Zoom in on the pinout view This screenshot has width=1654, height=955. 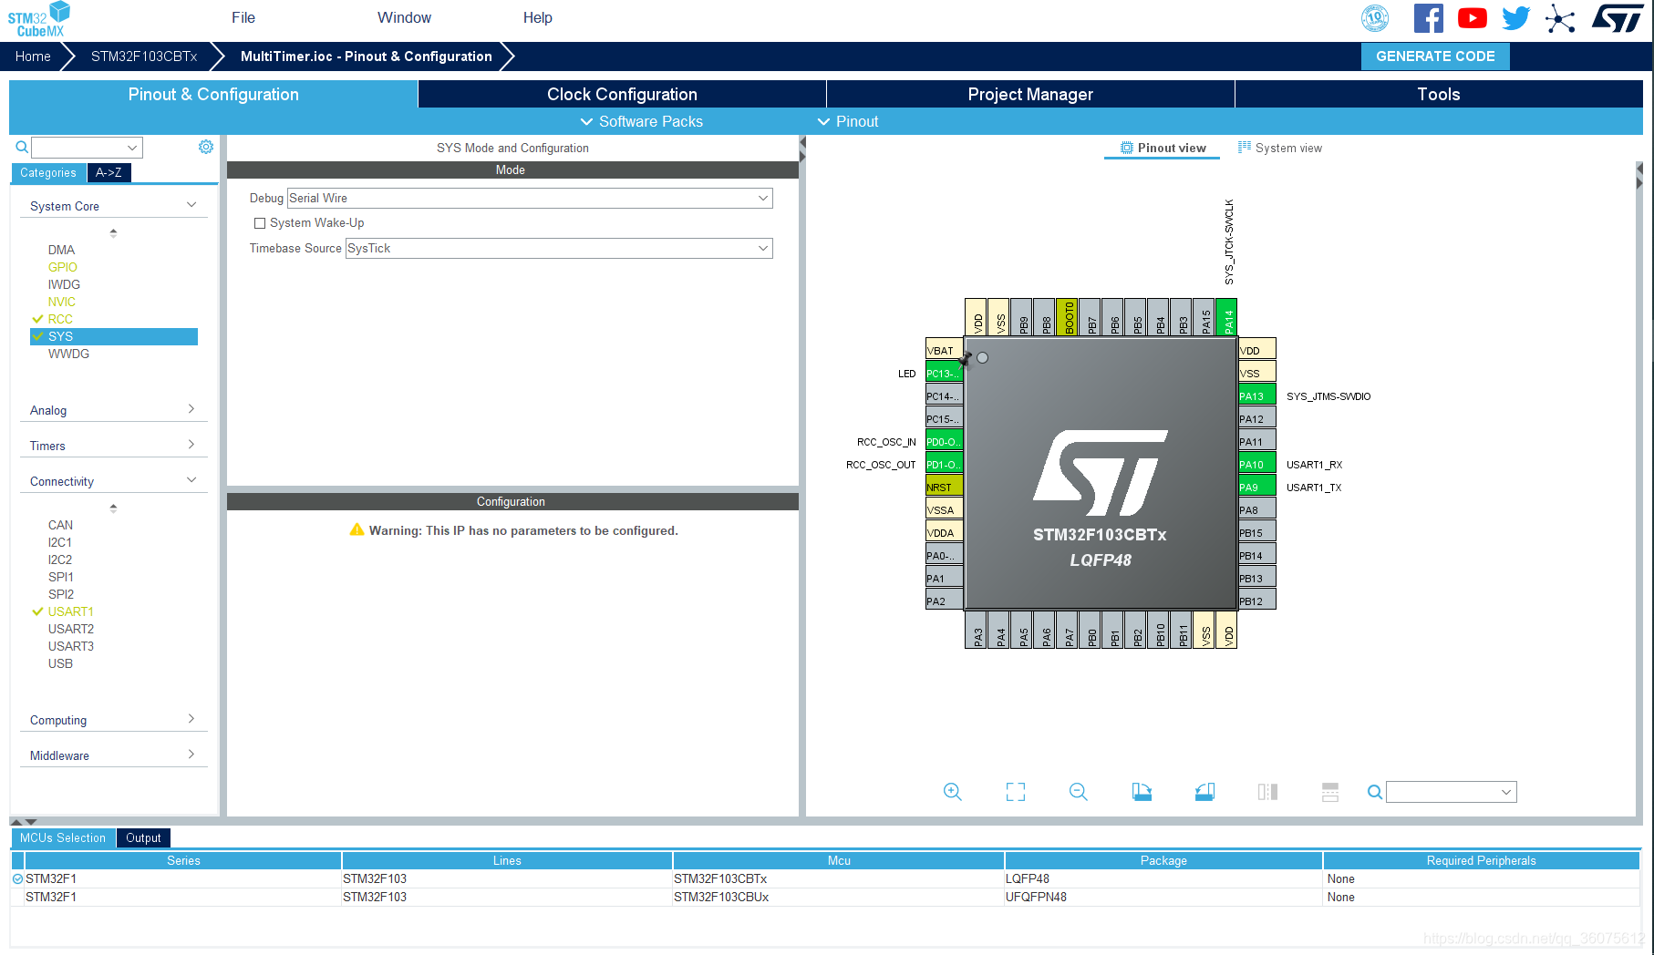click(952, 791)
